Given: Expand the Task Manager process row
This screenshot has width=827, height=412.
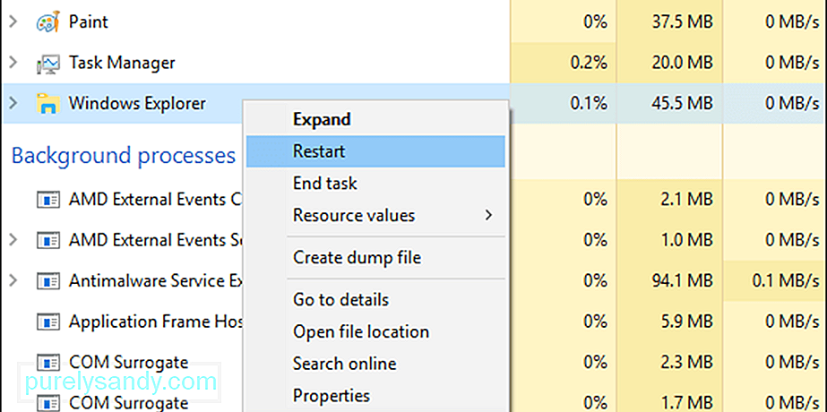Looking at the screenshot, I should click(13, 63).
